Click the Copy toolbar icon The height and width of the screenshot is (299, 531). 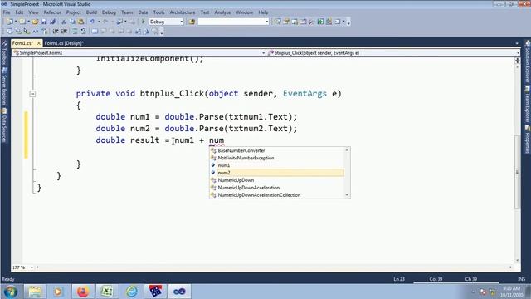tap(72, 22)
